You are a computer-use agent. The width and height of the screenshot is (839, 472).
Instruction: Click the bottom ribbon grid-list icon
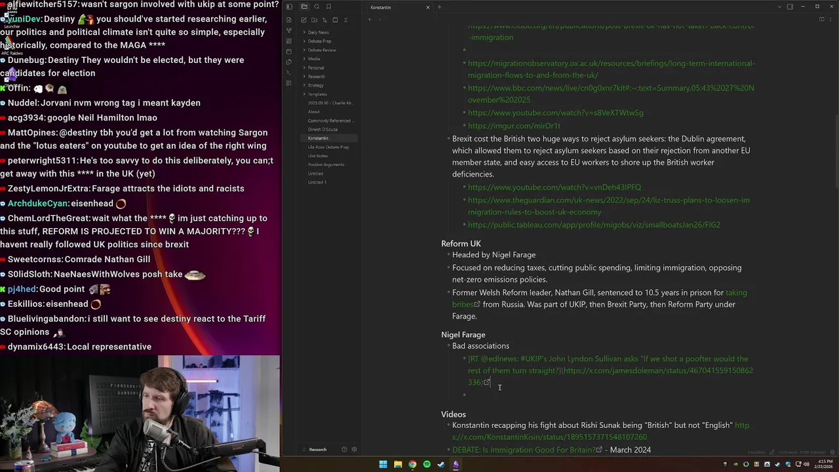click(289, 83)
